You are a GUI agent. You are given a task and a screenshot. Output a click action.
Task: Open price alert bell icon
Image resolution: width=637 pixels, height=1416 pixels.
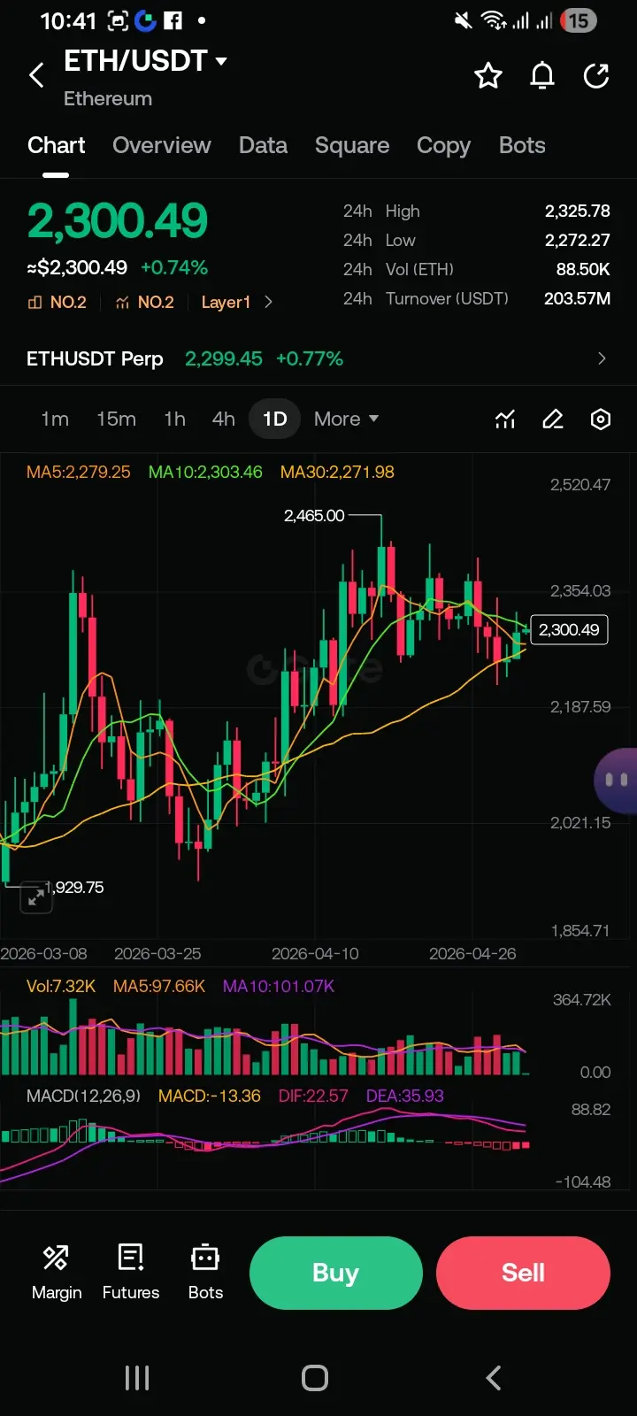click(542, 76)
